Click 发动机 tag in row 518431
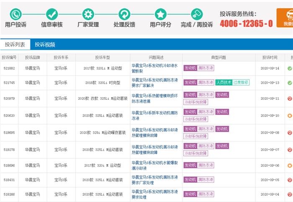293x202 pixels. pos(190,179)
